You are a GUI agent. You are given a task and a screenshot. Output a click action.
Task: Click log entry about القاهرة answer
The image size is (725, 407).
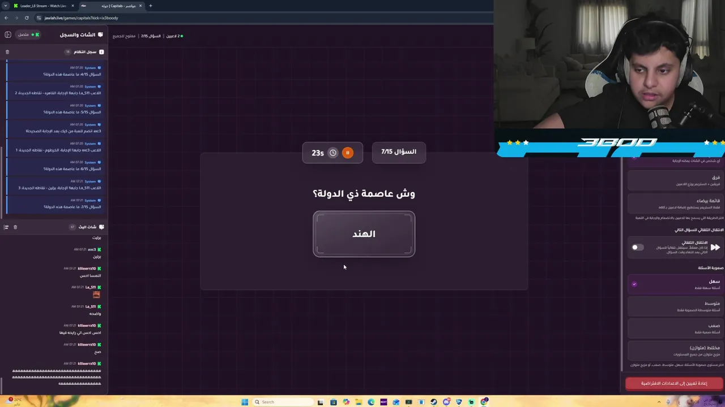coord(55,90)
